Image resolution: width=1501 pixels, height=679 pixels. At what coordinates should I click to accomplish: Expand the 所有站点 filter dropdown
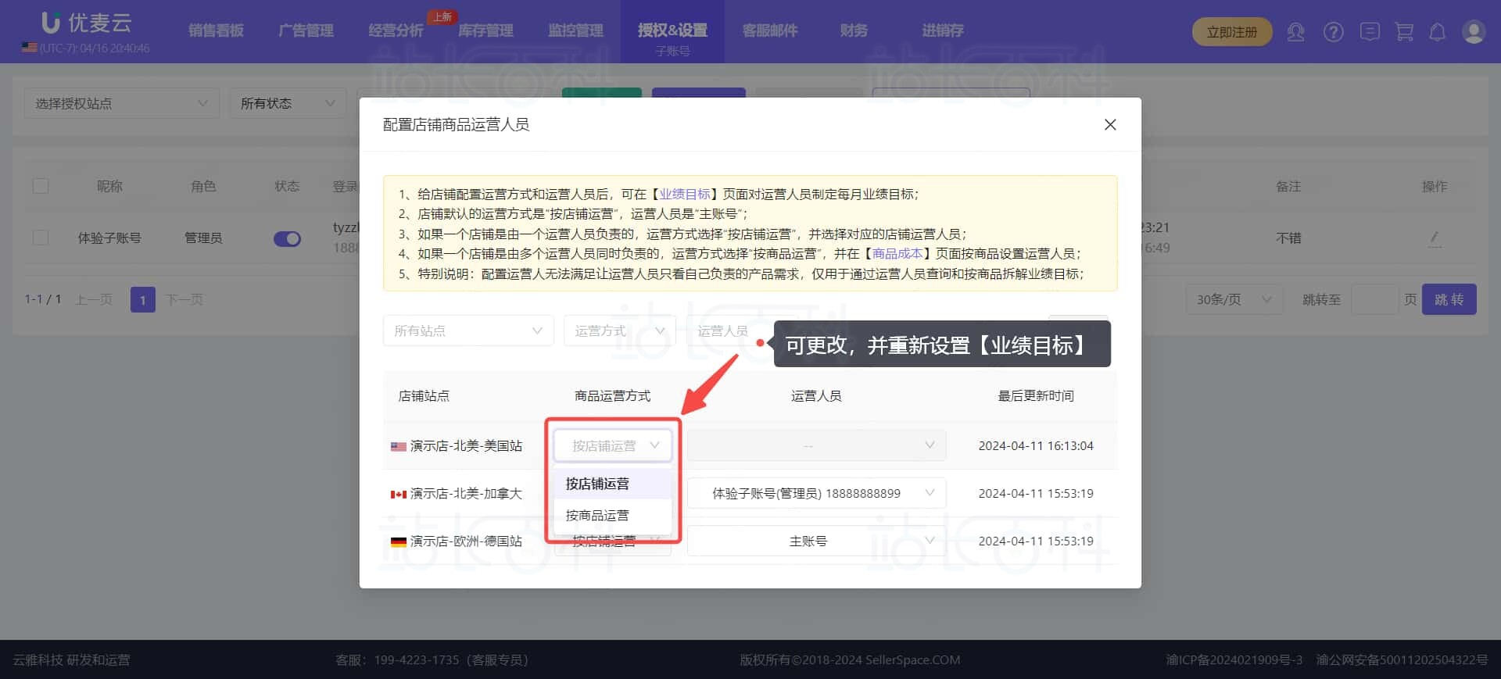coord(467,331)
